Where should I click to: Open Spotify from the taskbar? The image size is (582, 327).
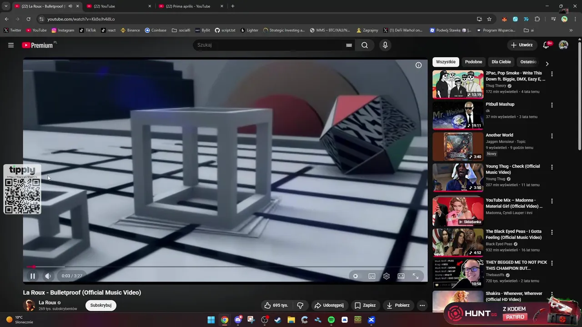coord(331,320)
